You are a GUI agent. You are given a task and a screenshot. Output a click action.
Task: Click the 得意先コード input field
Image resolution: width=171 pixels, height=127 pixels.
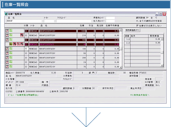pos(110,18)
